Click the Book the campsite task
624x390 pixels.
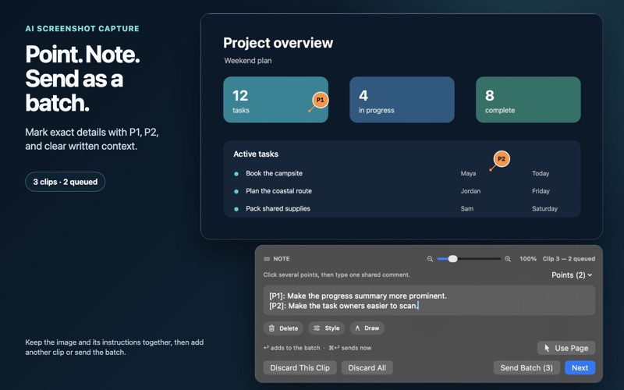(275, 173)
